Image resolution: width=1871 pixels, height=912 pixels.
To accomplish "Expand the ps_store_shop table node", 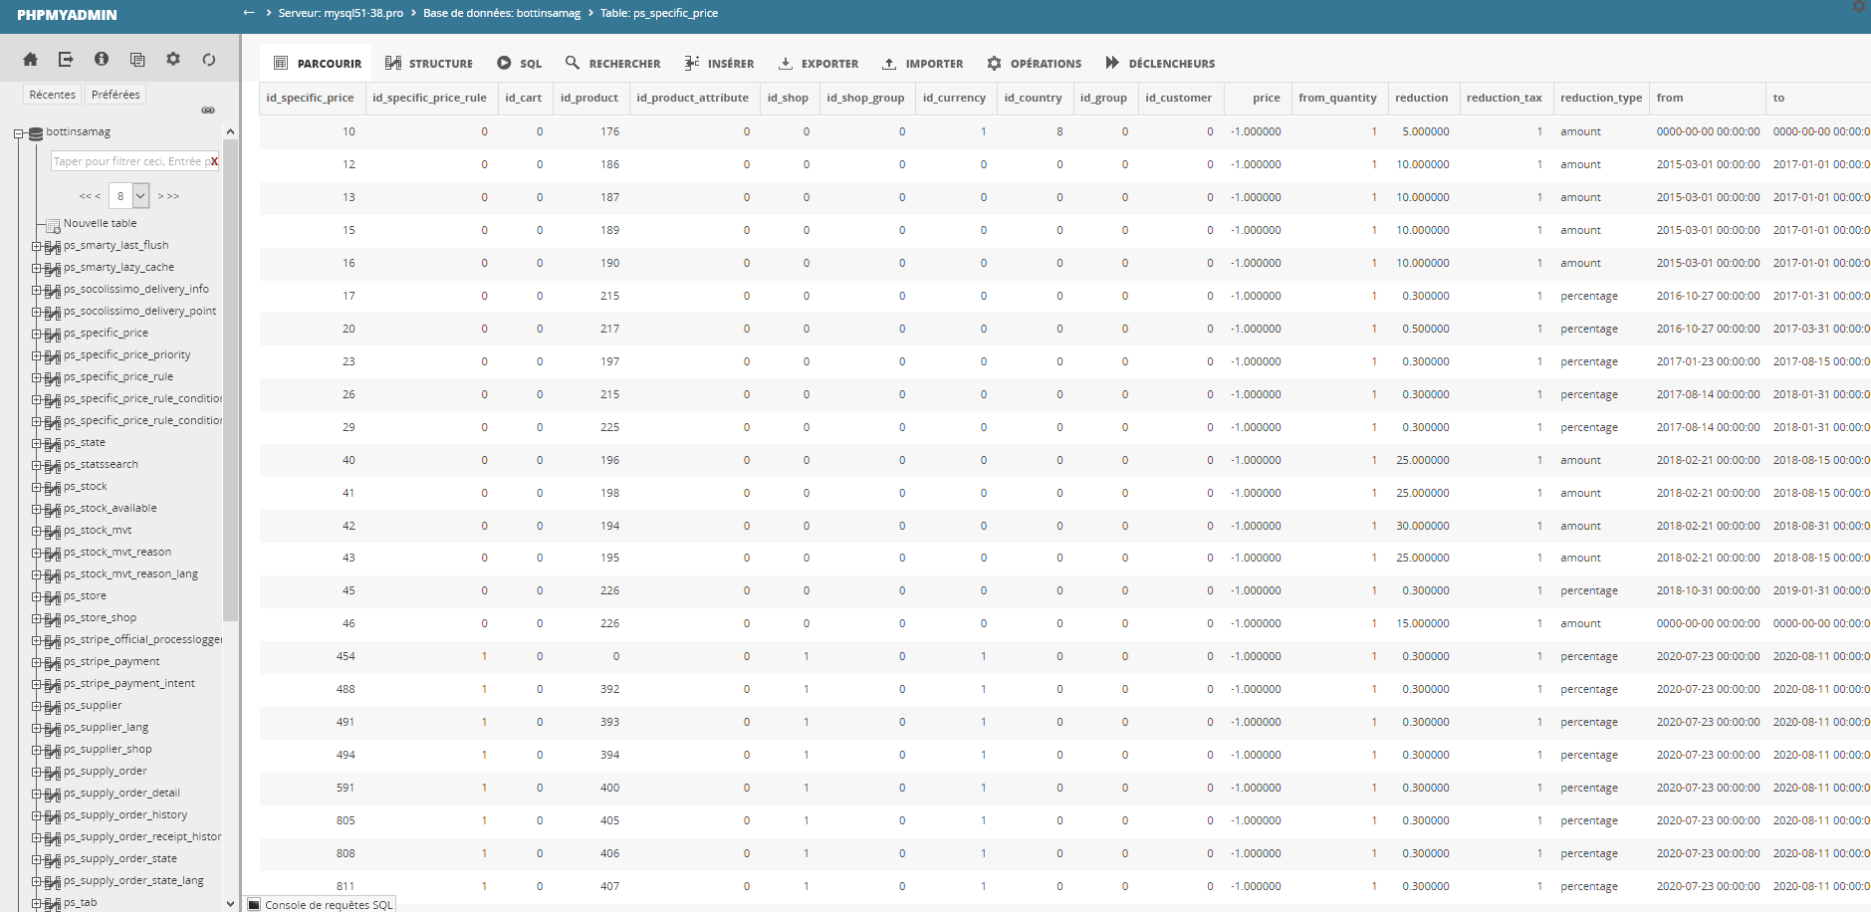I will pyautogui.click(x=36, y=618).
